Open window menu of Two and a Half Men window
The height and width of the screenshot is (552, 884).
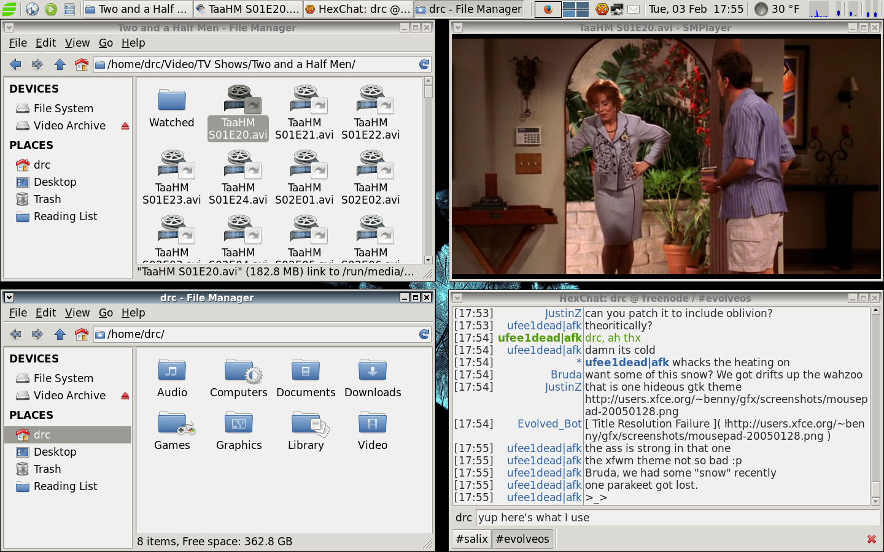(x=9, y=28)
